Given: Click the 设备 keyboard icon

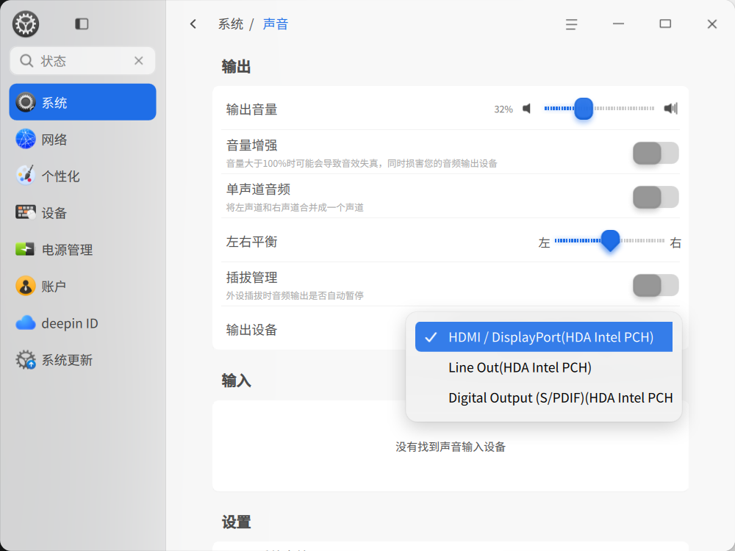Looking at the screenshot, I should pyautogui.click(x=25, y=212).
